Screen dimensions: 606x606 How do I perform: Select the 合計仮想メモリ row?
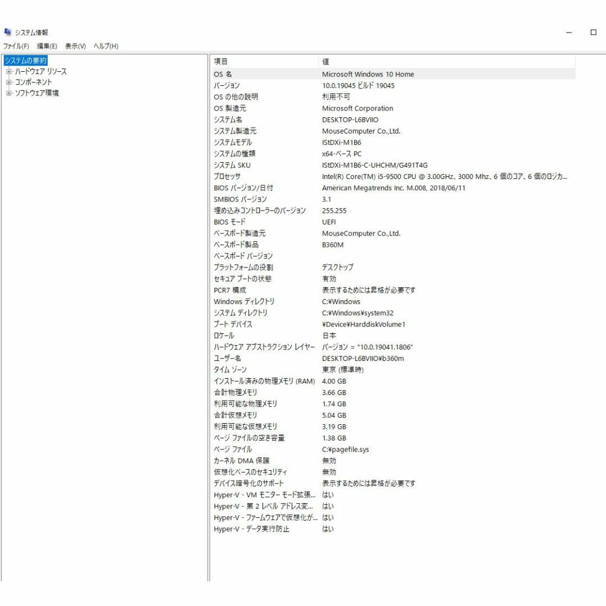[x=393, y=415]
